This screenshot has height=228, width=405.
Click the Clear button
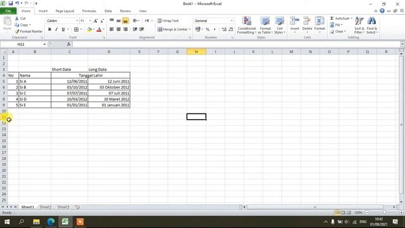click(x=337, y=32)
